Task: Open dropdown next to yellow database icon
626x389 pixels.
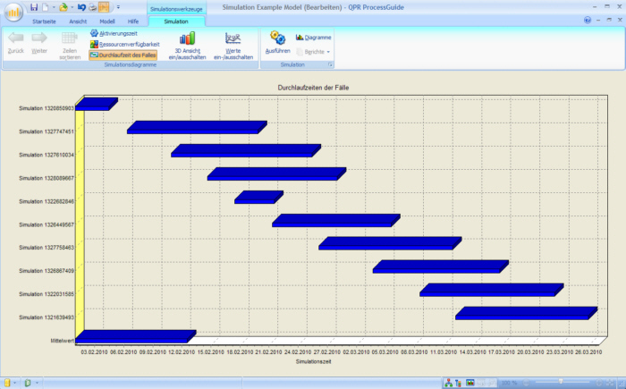Action: [15, 383]
